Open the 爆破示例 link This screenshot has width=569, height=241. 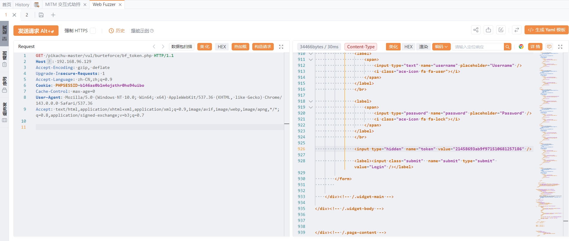pos(140,31)
